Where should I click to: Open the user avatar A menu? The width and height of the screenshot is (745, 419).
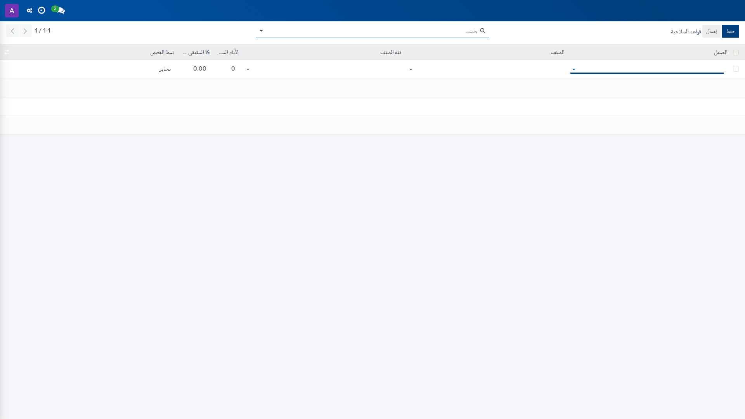click(12, 10)
